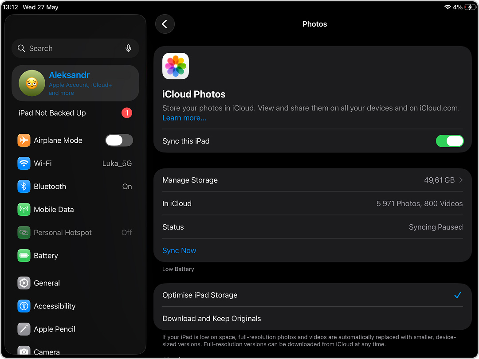Open General settings
The width and height of the screenshot is (479, 359).
pyautogui.click(x=75, y=283)
